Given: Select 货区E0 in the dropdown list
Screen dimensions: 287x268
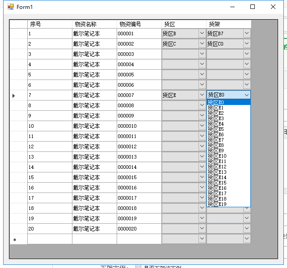Looking at the screenshot, I should pyautogui.click(x=228, y=102).
